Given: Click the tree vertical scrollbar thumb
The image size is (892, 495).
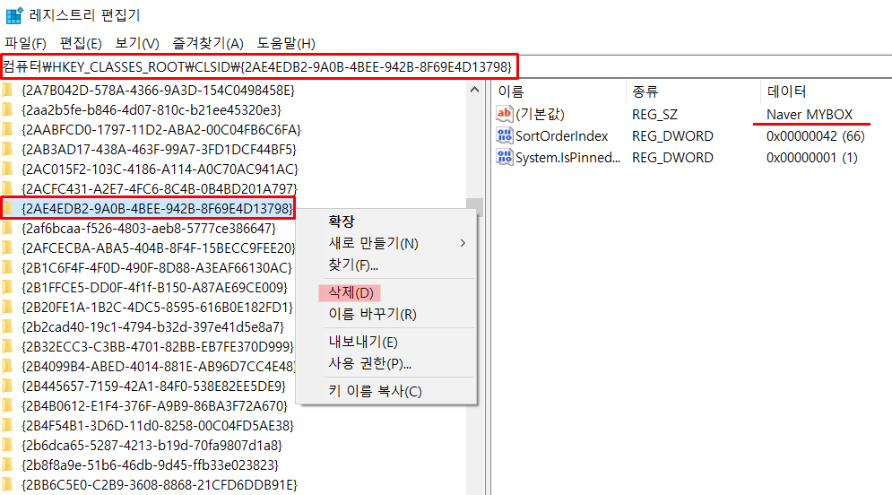Looking at the screenshot, I should 474,207.
